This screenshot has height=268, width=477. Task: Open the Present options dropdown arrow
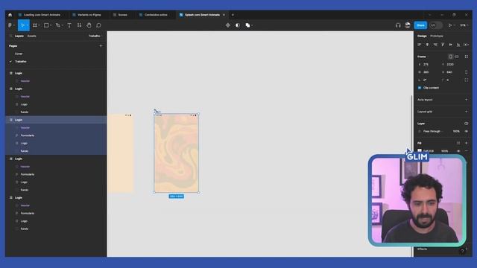pyautogui.click(x=455, y=25)
